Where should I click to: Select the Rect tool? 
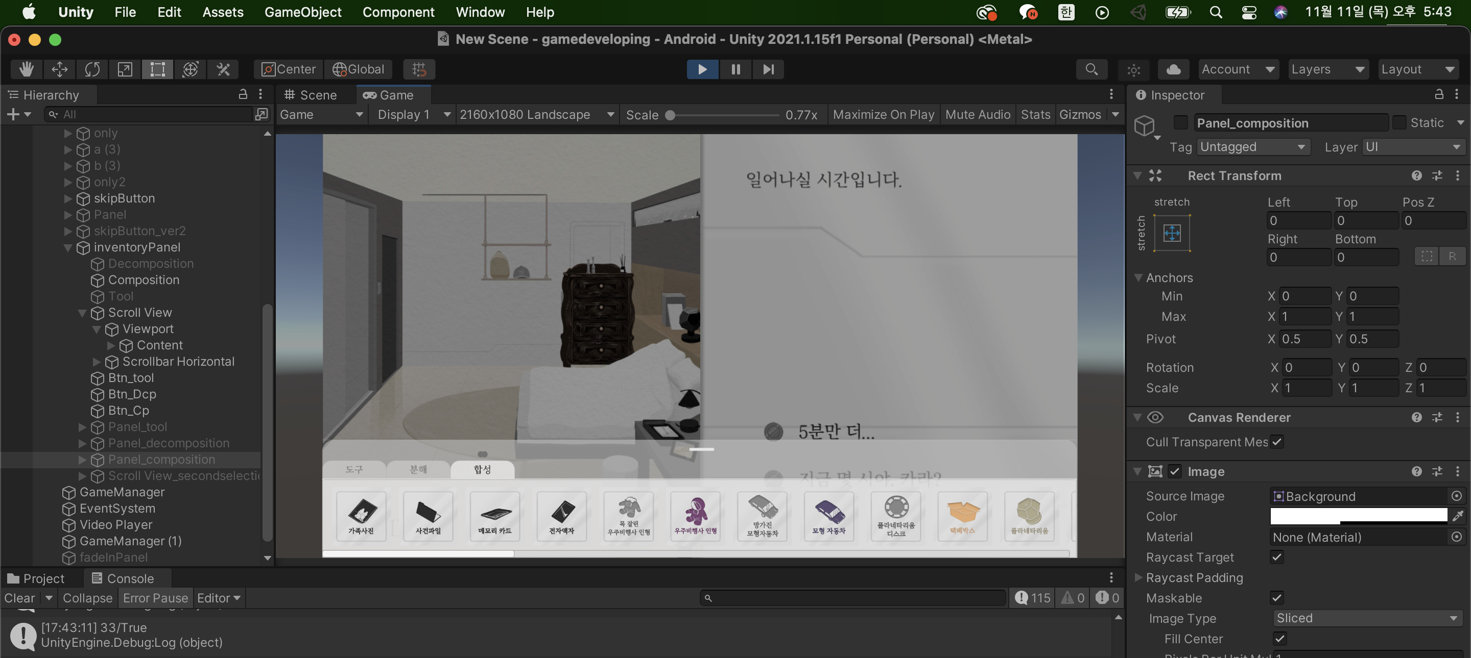pos(157,69)
